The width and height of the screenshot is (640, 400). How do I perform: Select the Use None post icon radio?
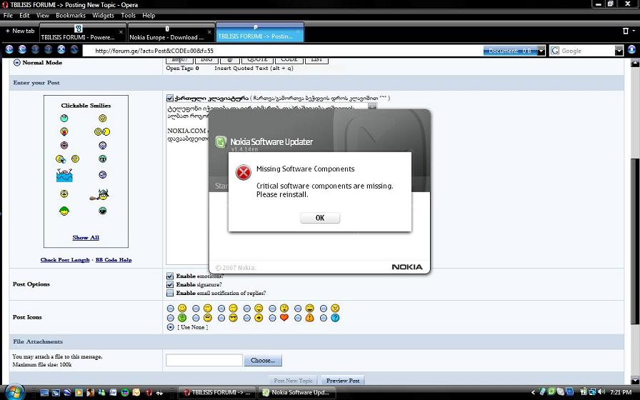click(171, 327)
